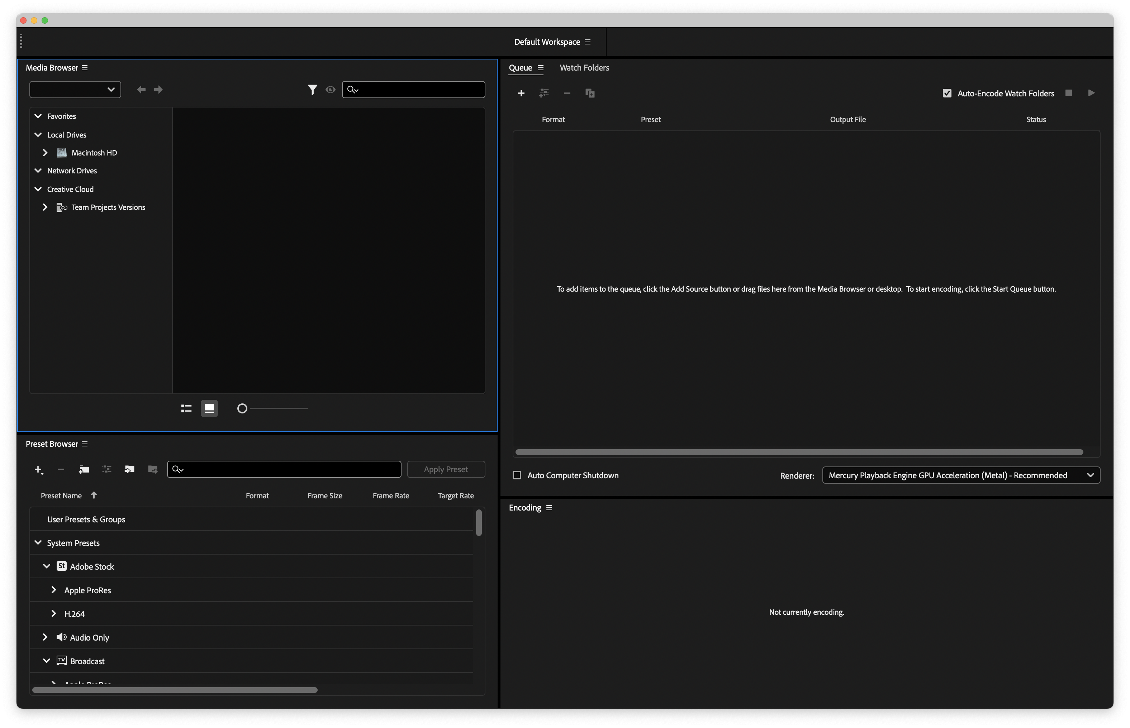The image size is (1130, 728).
Task: Import presets icon in Preset Browser
Action: 129,469
